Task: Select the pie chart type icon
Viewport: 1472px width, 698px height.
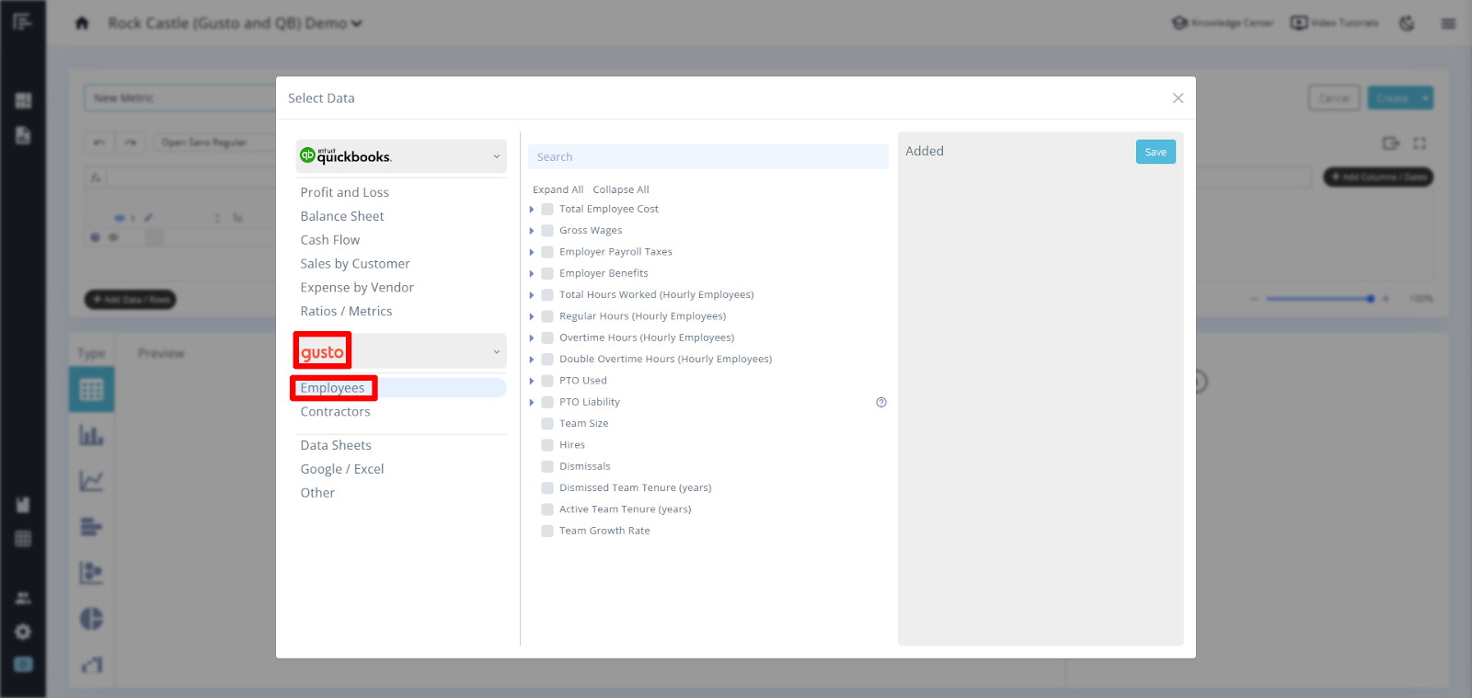Action: 91,619
